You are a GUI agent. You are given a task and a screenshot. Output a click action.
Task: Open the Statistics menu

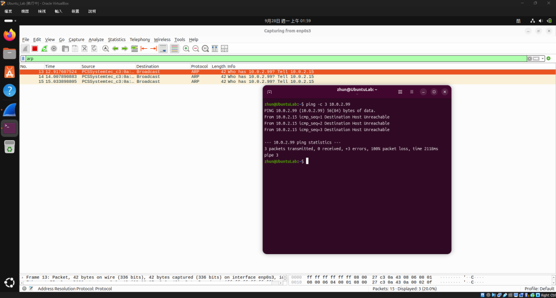[117, 40]
